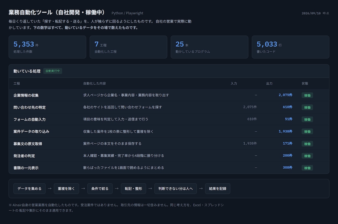
Task: Open the 5,353件 処理した件数 card
Action: pos(47,47)
